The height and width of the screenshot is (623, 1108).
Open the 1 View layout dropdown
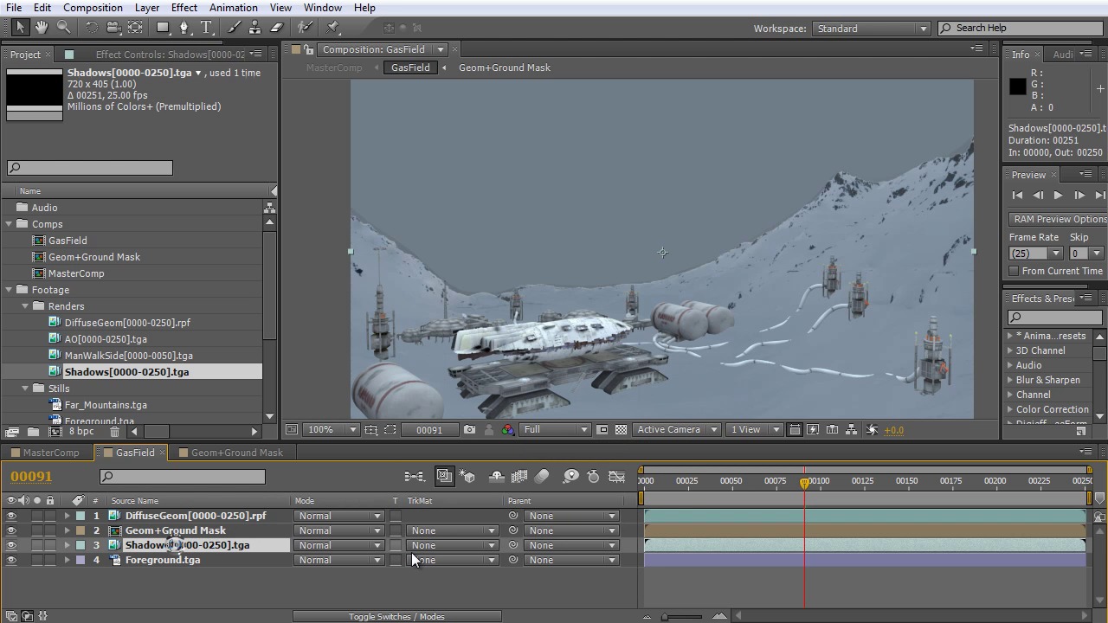(x=755, y=429)
